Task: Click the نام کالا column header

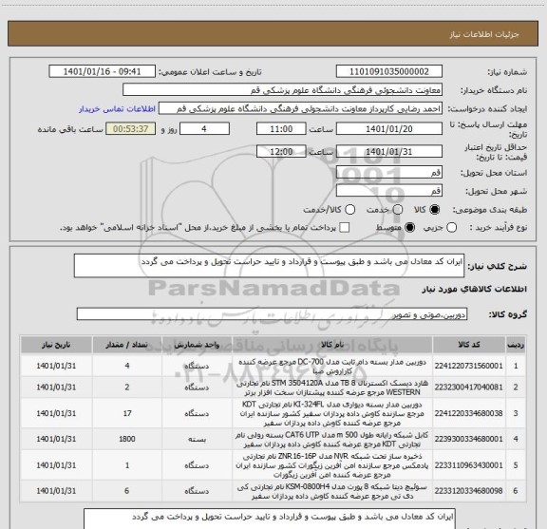Action: pyautogui.click(x=332, y=345)
